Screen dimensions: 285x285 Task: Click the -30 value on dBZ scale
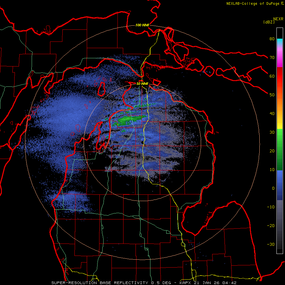pos(271,244)
